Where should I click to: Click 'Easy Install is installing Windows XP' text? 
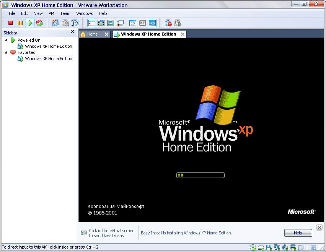pos(186,233)
